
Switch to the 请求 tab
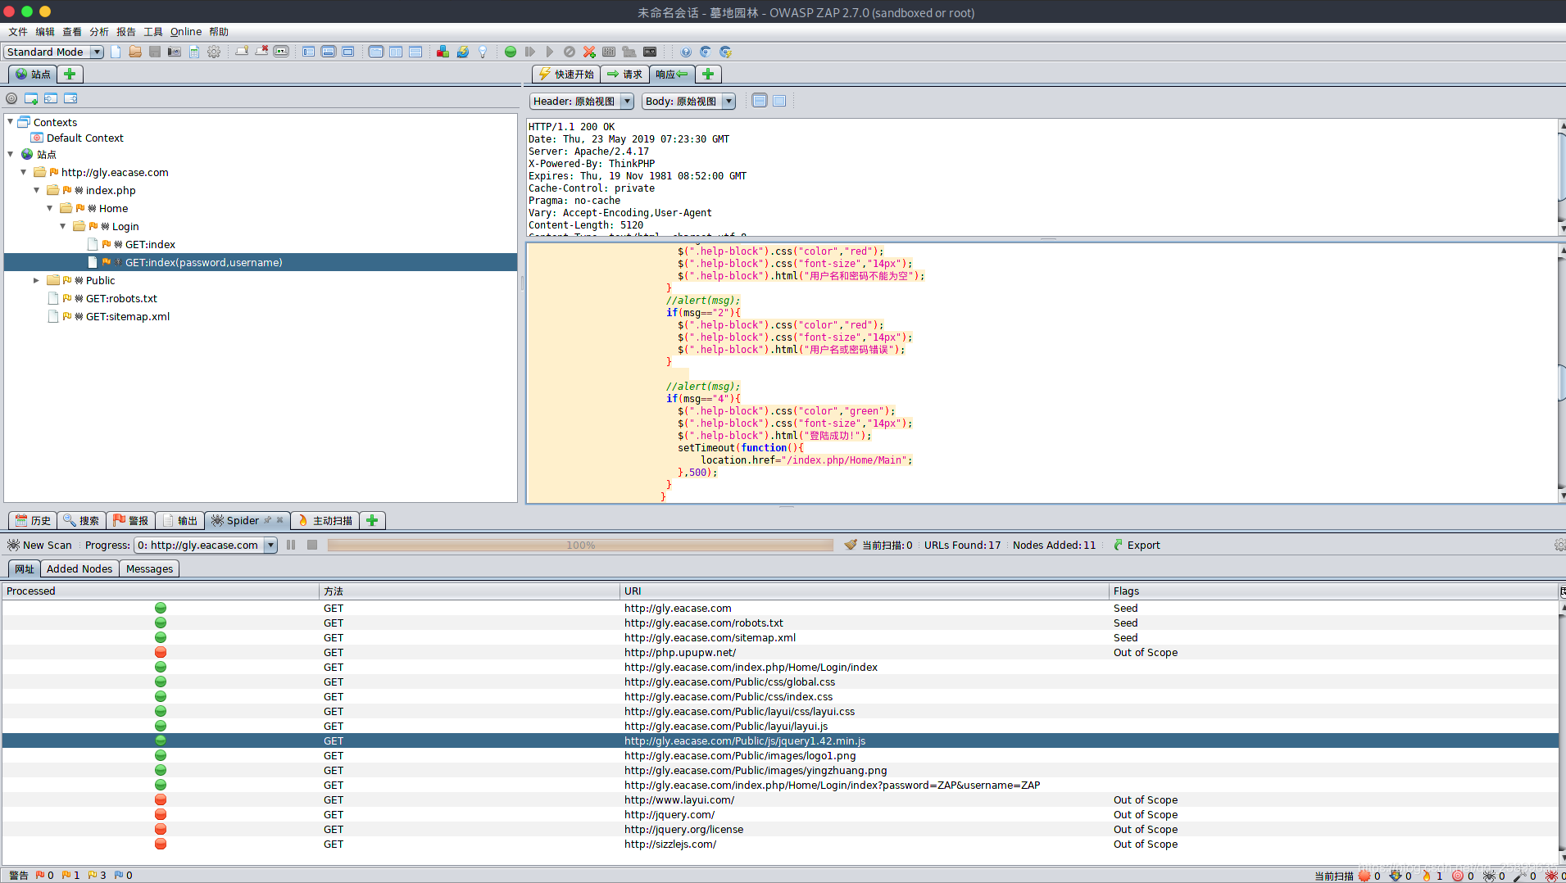click(625, 74)
